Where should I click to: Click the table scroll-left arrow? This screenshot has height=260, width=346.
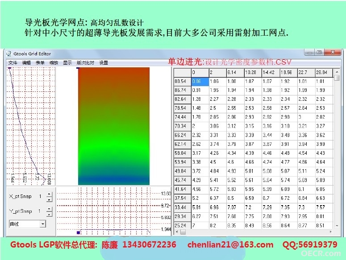(177, 232)
